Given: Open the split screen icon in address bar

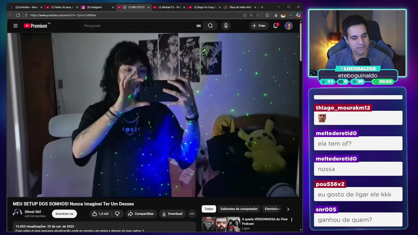Looking at the screenshot, I should (x=245, y=15).
